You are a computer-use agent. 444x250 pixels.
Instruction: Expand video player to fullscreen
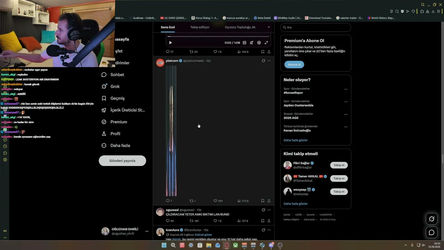[266, 43]
